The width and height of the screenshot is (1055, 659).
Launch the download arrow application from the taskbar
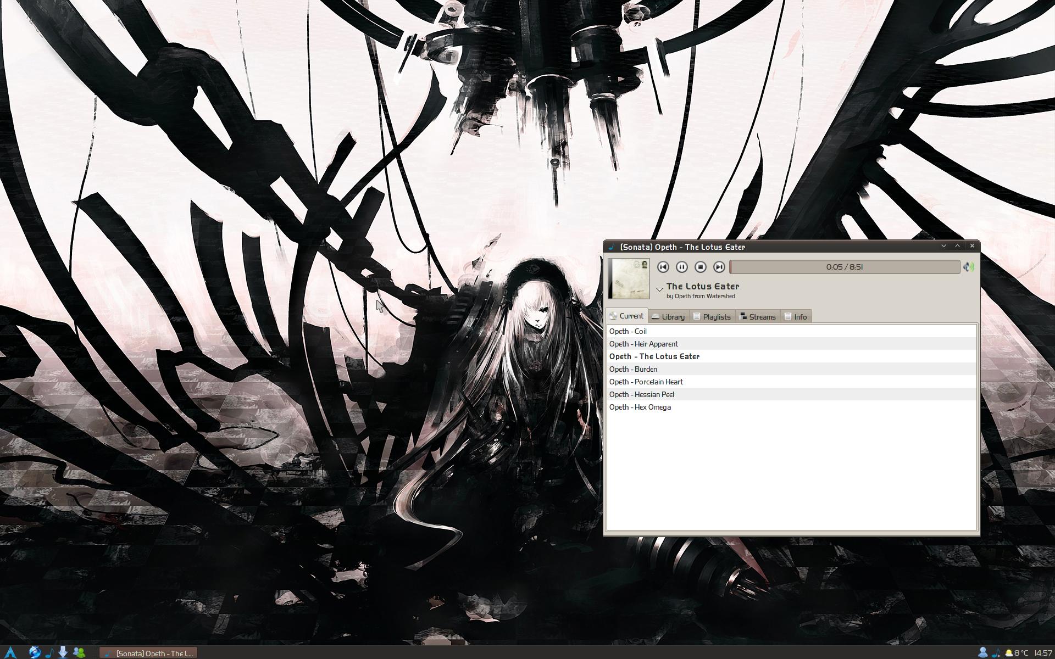(x=63, y=652)
